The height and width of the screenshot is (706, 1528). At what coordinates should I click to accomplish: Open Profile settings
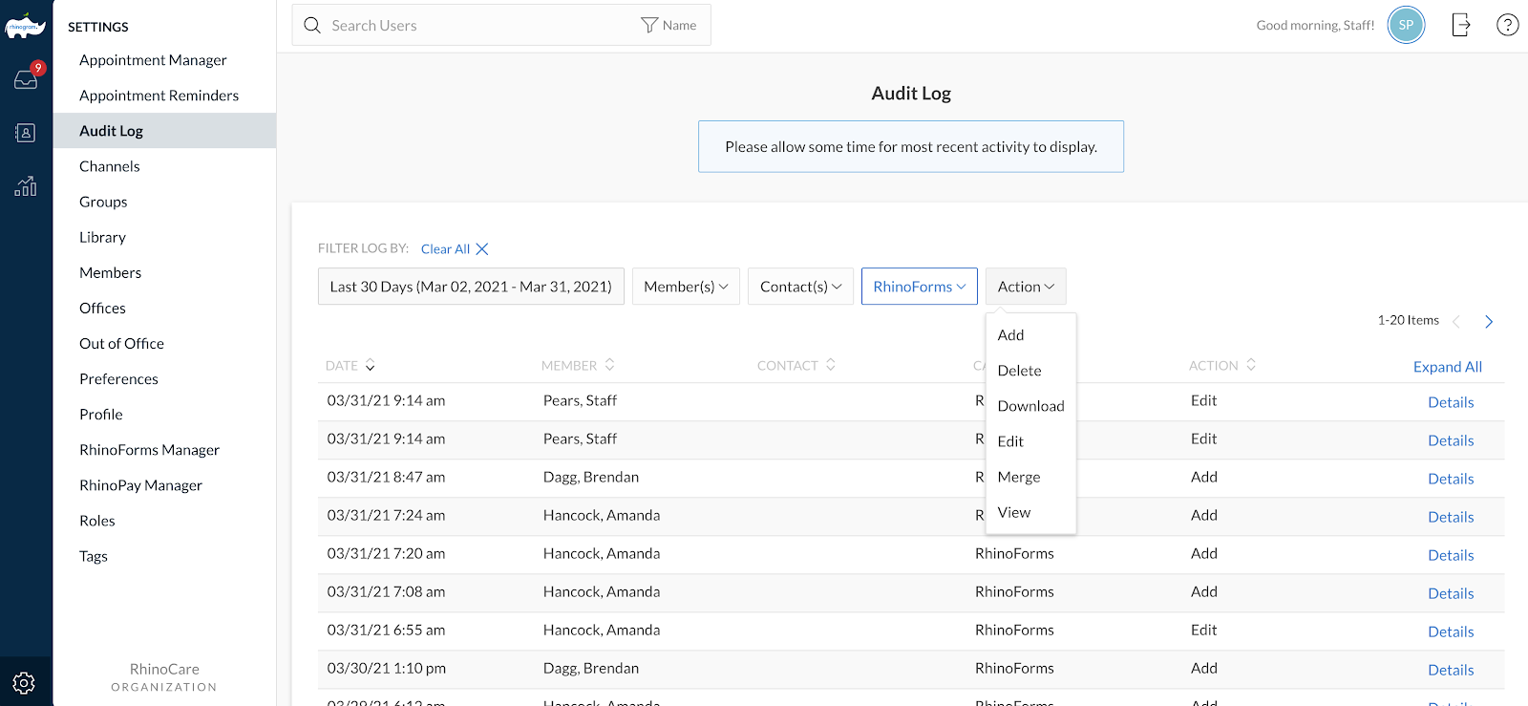100,414
